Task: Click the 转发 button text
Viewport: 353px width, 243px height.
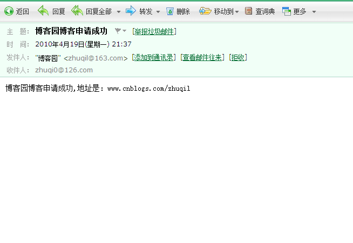Action: [x=146, y=11]
